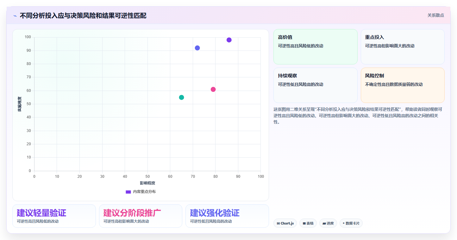Click the y-axis tick label 100
Viewport: 457px width, 240px height.
(28, 37)
